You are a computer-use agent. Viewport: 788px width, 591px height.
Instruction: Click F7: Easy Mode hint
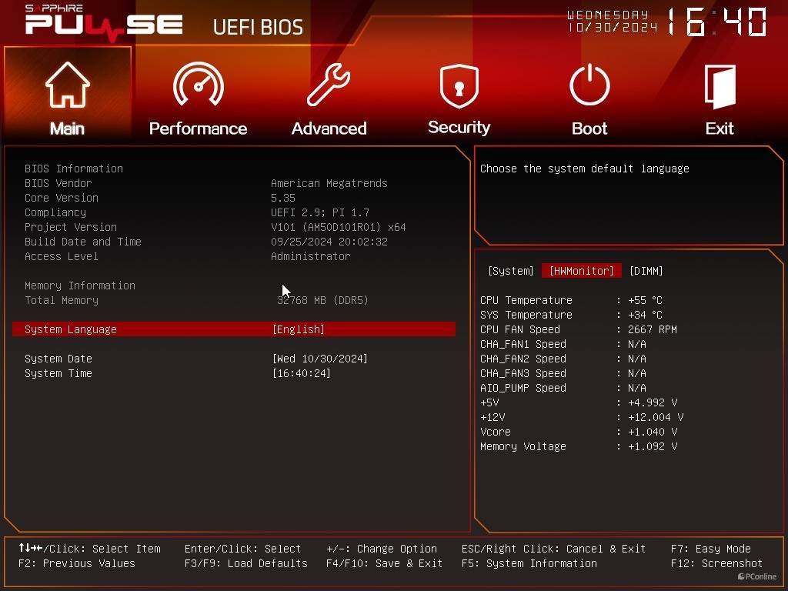[710, 549]
